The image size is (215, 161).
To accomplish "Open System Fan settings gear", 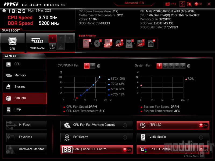I will (x=189, y=66).
